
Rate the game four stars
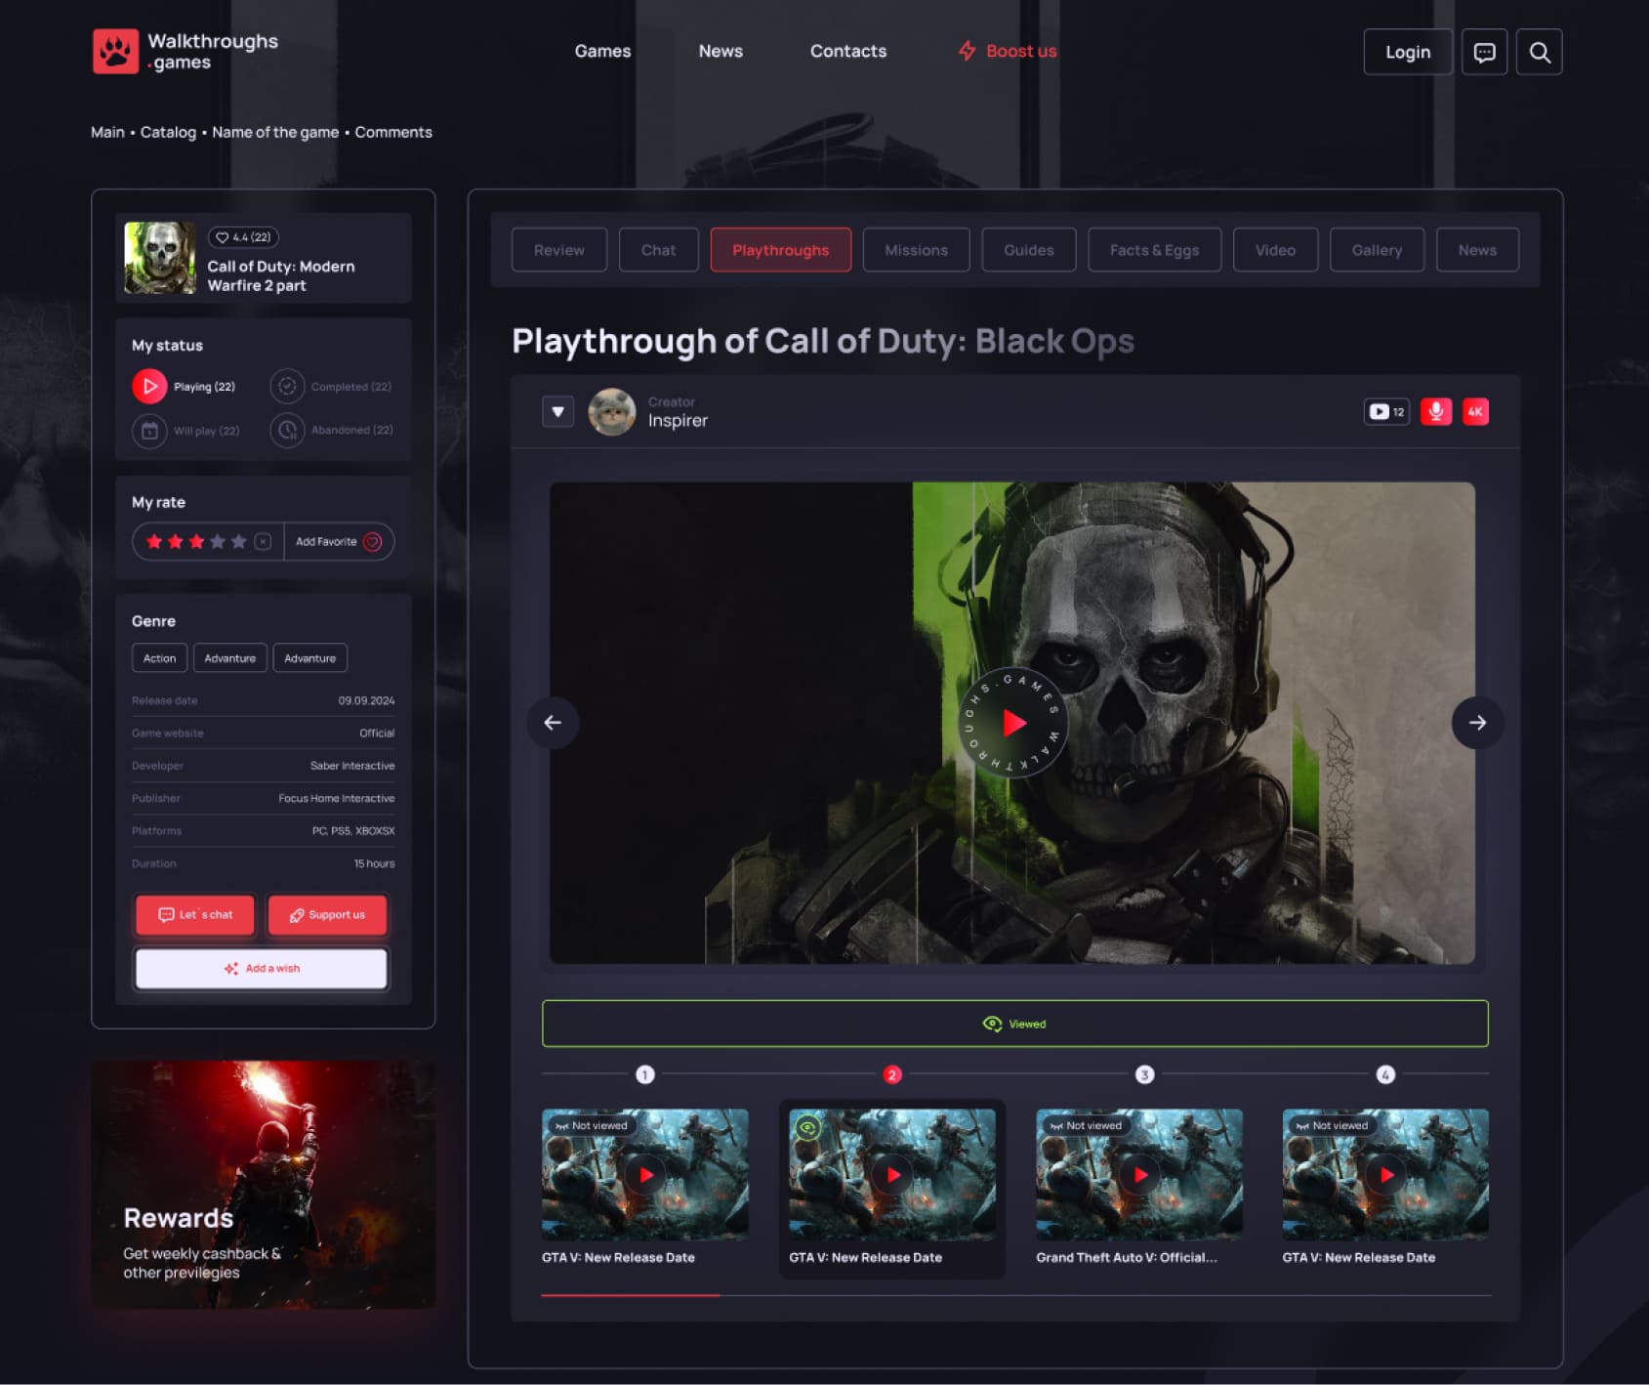pyautogui.click(x=218, y=541)
